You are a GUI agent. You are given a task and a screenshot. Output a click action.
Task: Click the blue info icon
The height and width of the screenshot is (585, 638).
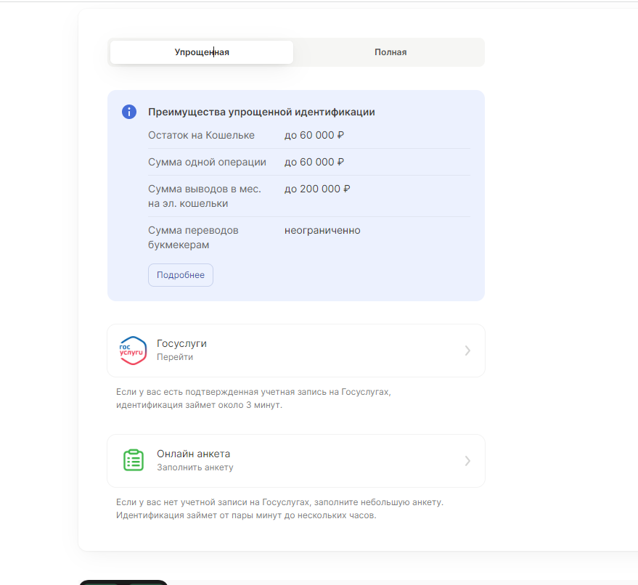click(129, 112)
